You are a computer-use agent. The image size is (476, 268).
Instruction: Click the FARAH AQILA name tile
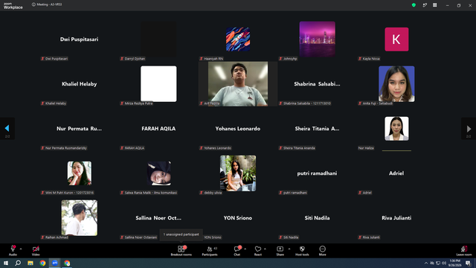[158, 129]
